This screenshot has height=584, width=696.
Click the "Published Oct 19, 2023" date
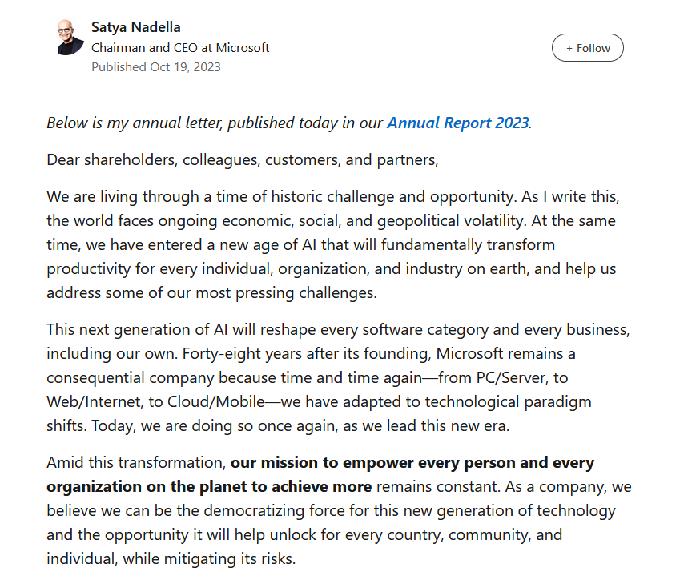pyautogui.click(x=155, y=66)
